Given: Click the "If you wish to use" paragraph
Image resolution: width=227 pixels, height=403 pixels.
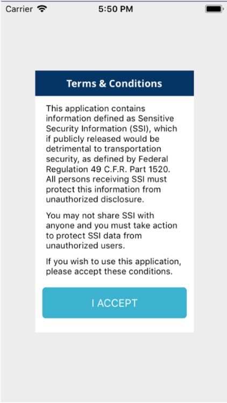Looking at the screenshot, I should point(113,267).
